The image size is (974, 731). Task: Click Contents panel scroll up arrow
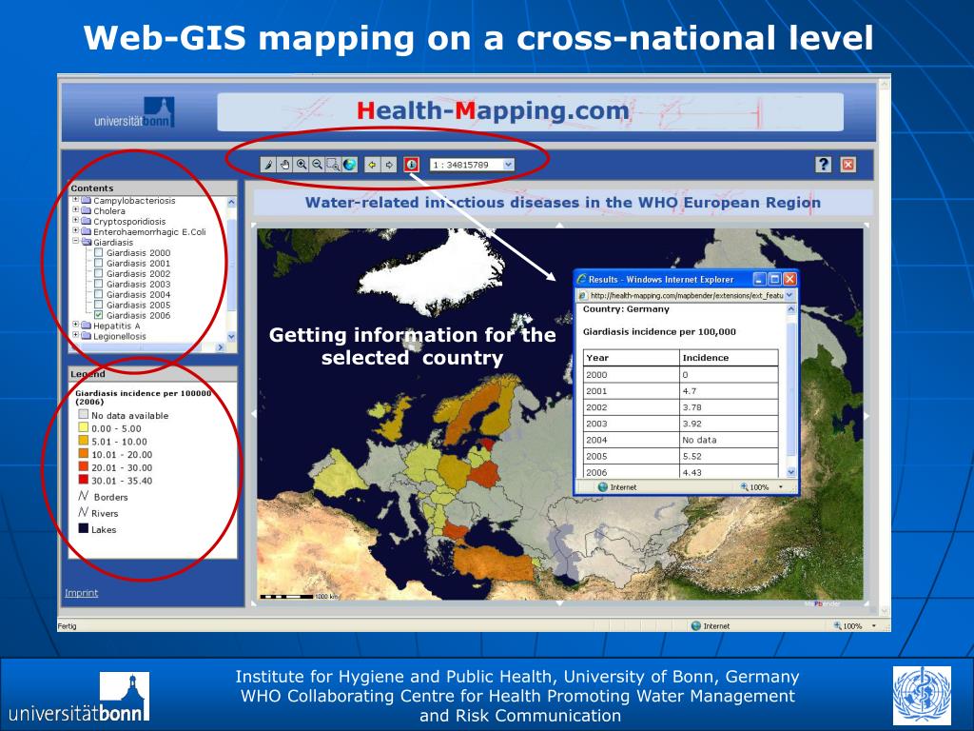click(232, 202)
